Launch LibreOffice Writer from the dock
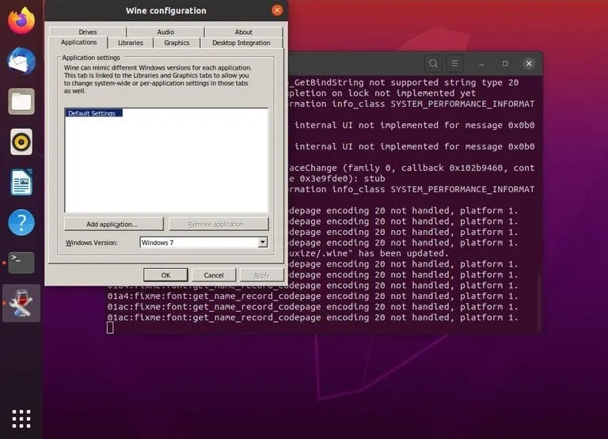608x439 pixels. pos(21,182)
